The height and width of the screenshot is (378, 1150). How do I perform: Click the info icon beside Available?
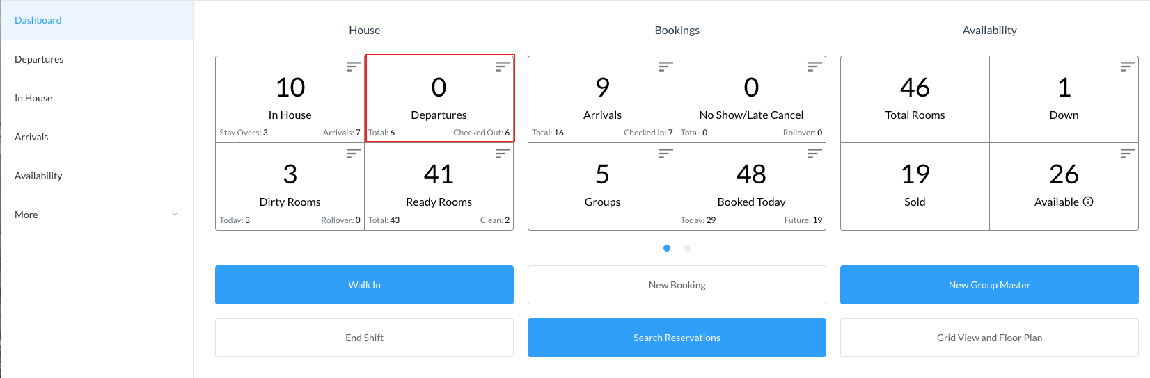tap(1088, 202)
